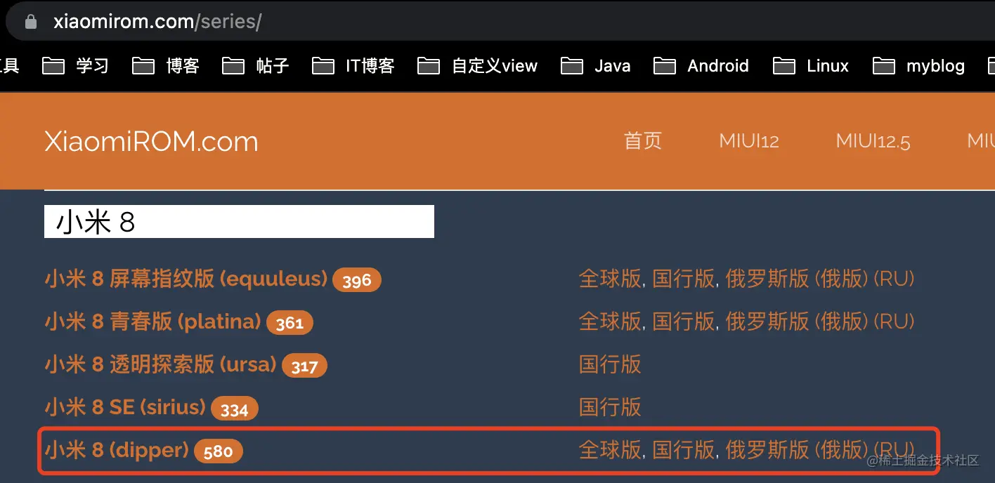995x483 pixels.
Task: Open the myblog bookmarks folder
Action: pyautogui.click(x=935, y=65)
